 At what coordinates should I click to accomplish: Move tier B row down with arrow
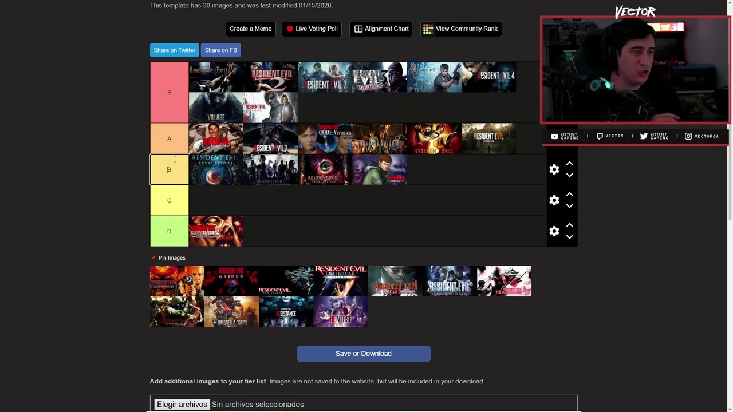[x=569, y=175]
